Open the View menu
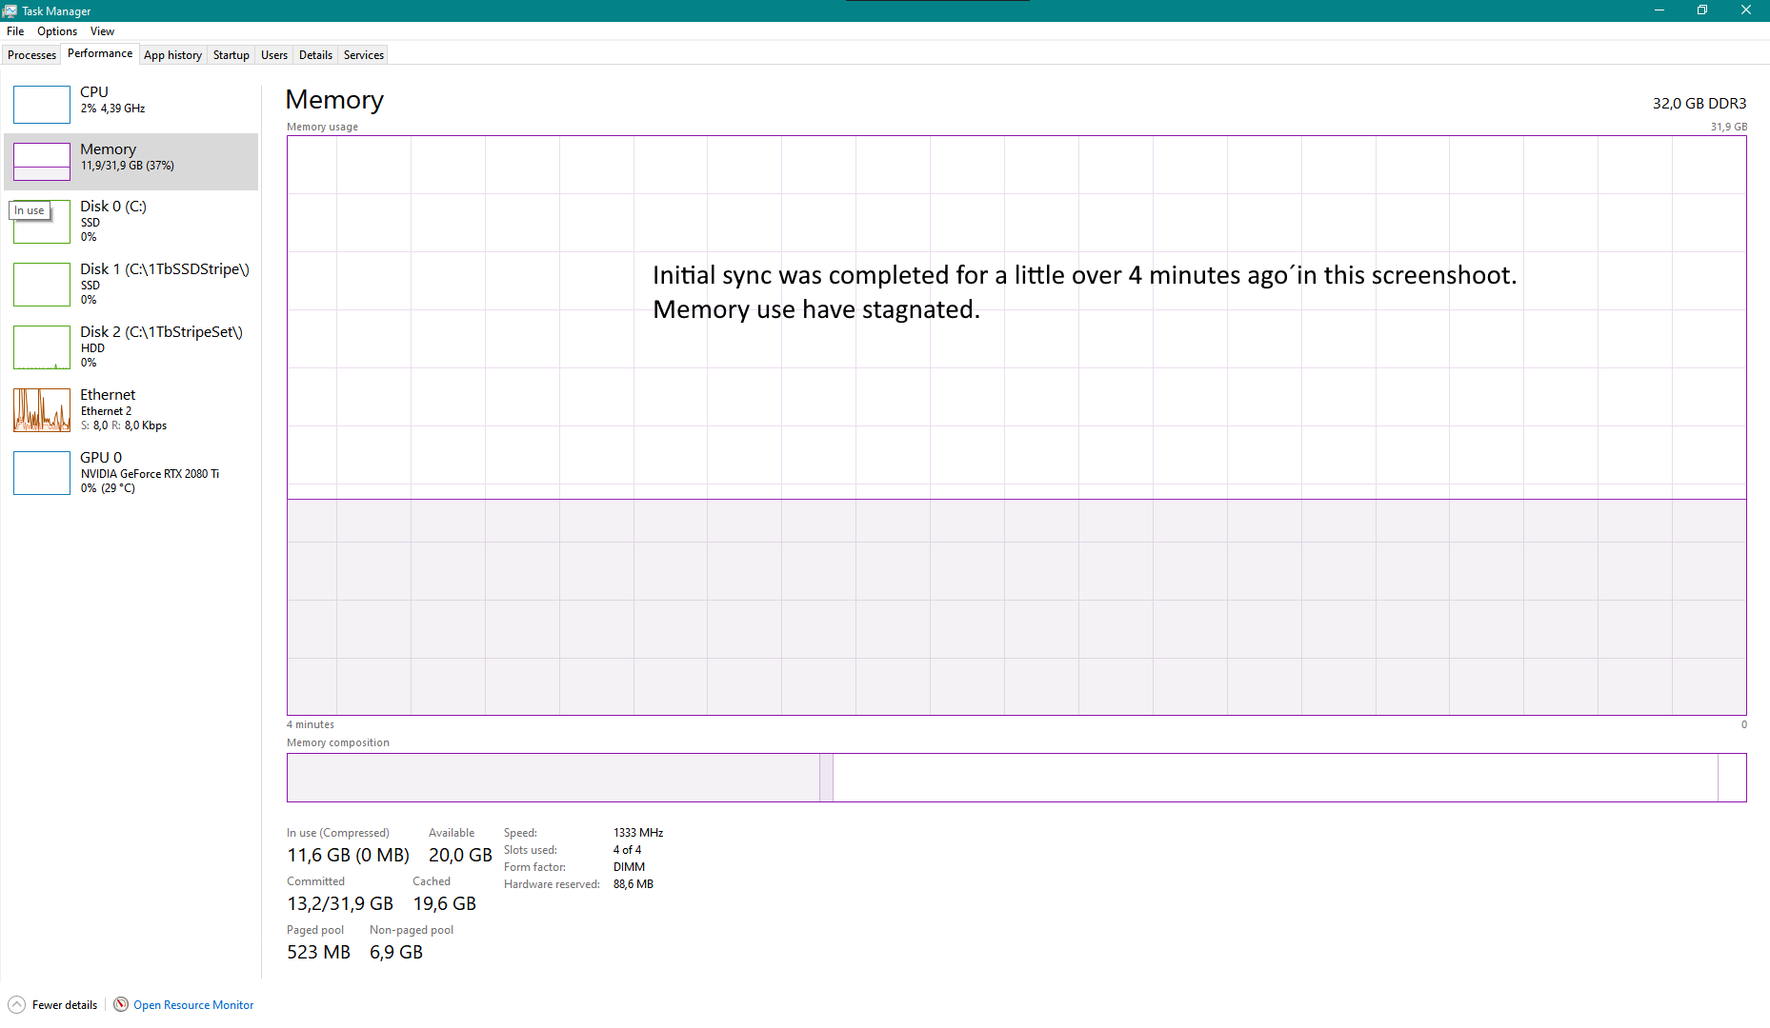 click(x=102, y=31)
